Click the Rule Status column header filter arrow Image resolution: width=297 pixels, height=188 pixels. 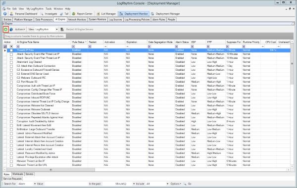tap(86, 42)
